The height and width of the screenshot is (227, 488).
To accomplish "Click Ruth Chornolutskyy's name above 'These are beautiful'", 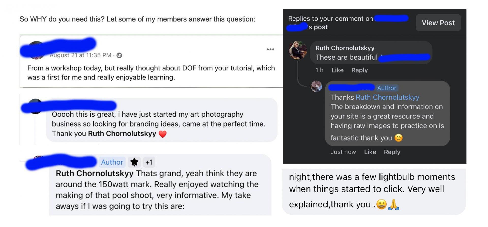I will (345, 48).
